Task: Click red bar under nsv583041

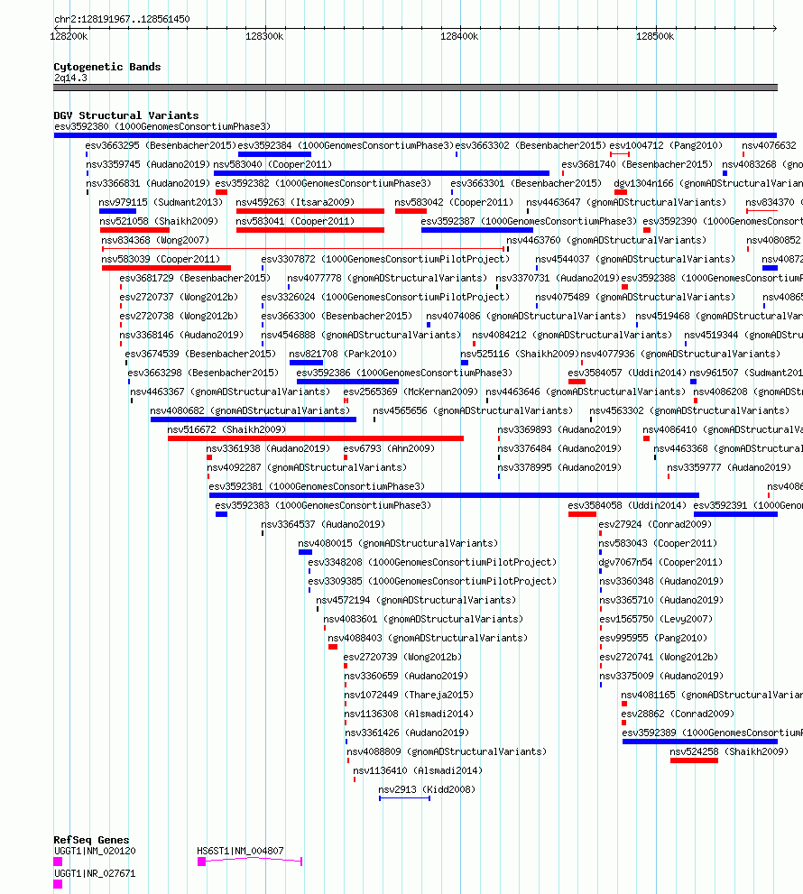Action: [310, 230]
